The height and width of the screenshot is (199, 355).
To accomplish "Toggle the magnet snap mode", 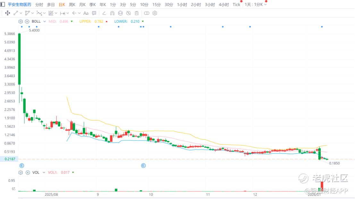I will (x=112, y=13).
